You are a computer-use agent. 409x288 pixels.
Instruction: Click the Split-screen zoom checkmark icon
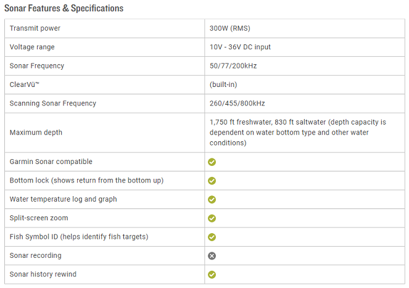point(212,218)
